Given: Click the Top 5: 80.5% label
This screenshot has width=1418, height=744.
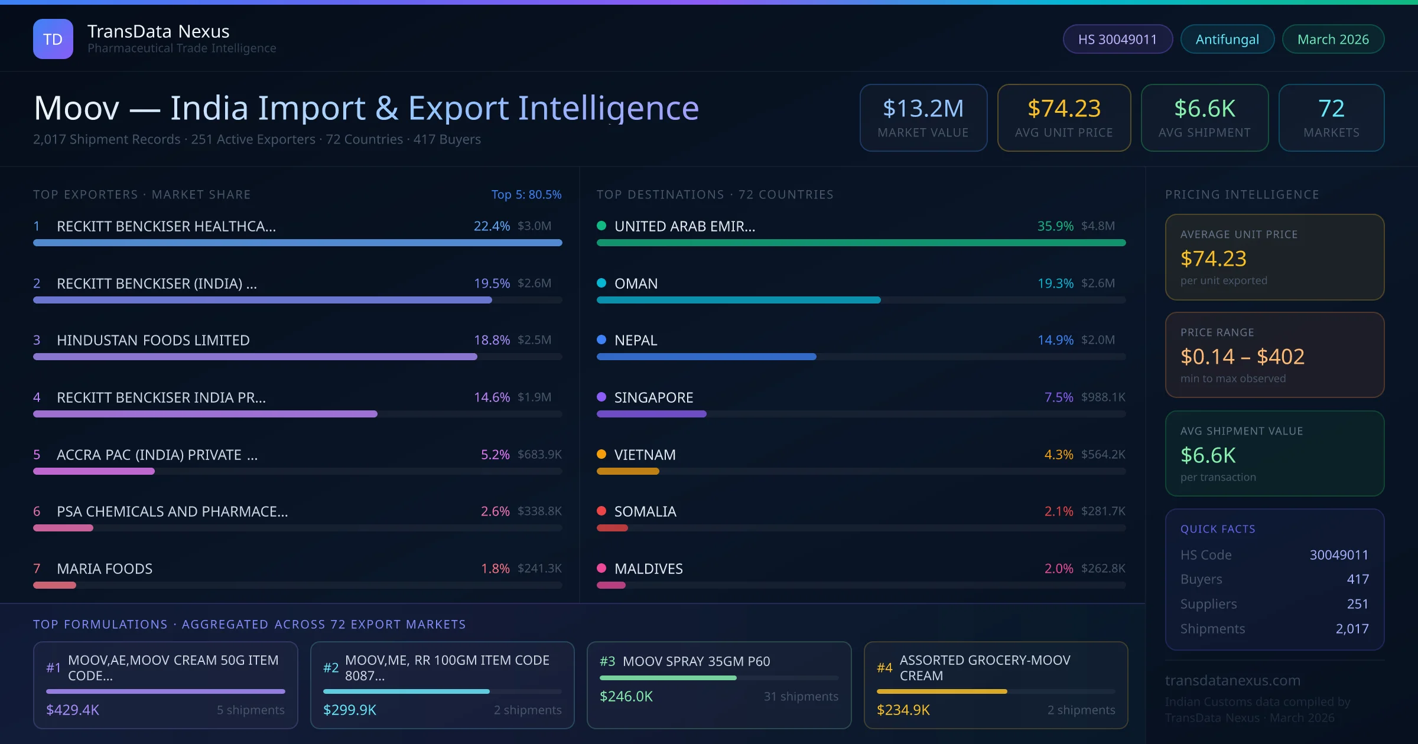Looking at the screenshot, I should click(x=526, y=194).
